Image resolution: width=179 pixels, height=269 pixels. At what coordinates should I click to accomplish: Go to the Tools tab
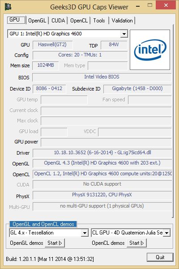click(x=99, y=21)
